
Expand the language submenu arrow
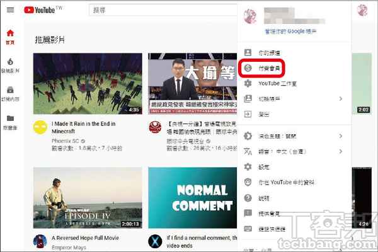(x=340, y=151)
